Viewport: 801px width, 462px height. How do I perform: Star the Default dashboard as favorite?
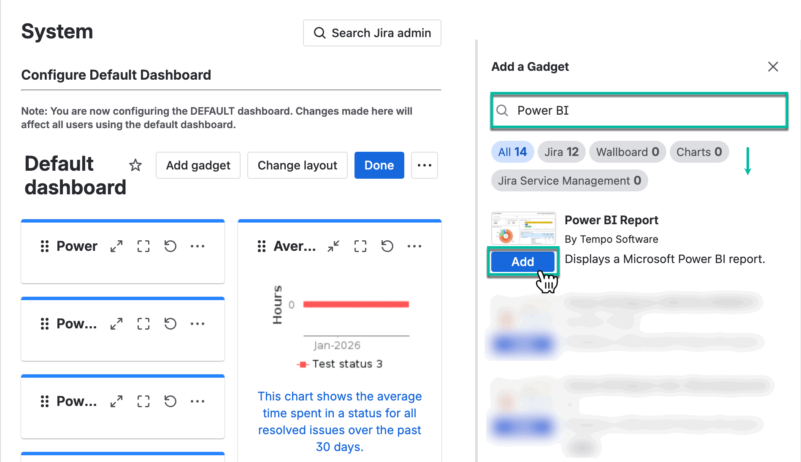click(x=135, y=165)
